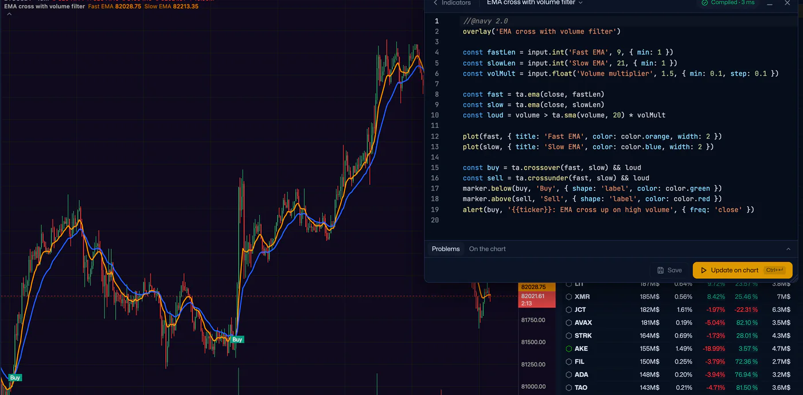Click the 81250.00 price axis label

533,365
